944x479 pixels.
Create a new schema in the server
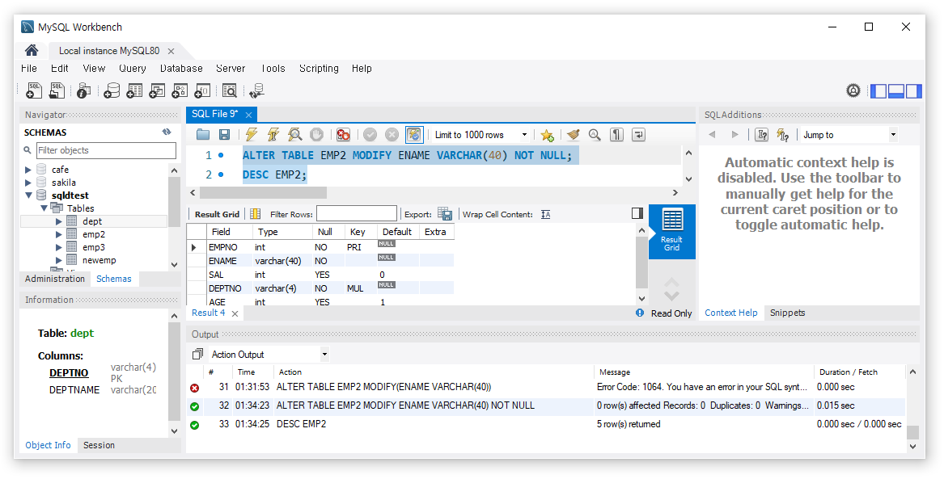pos(112,90)
